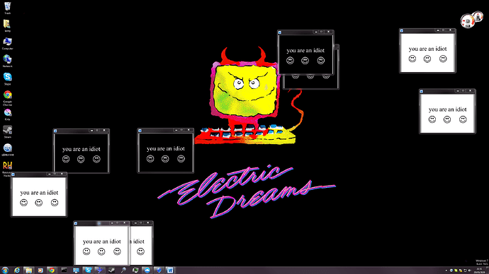Viewport: 489px width, 274px height.
Task: Open the blue shield taskbar icon
Action: [159, 270]
